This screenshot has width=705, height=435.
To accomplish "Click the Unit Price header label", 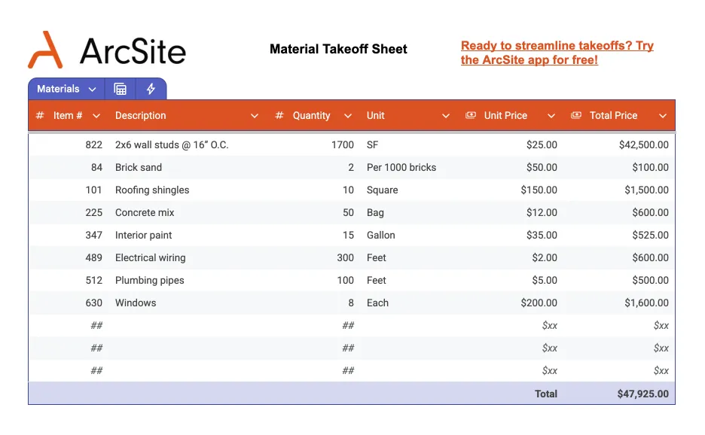I will pyautogui.click(x=505, y=115).
